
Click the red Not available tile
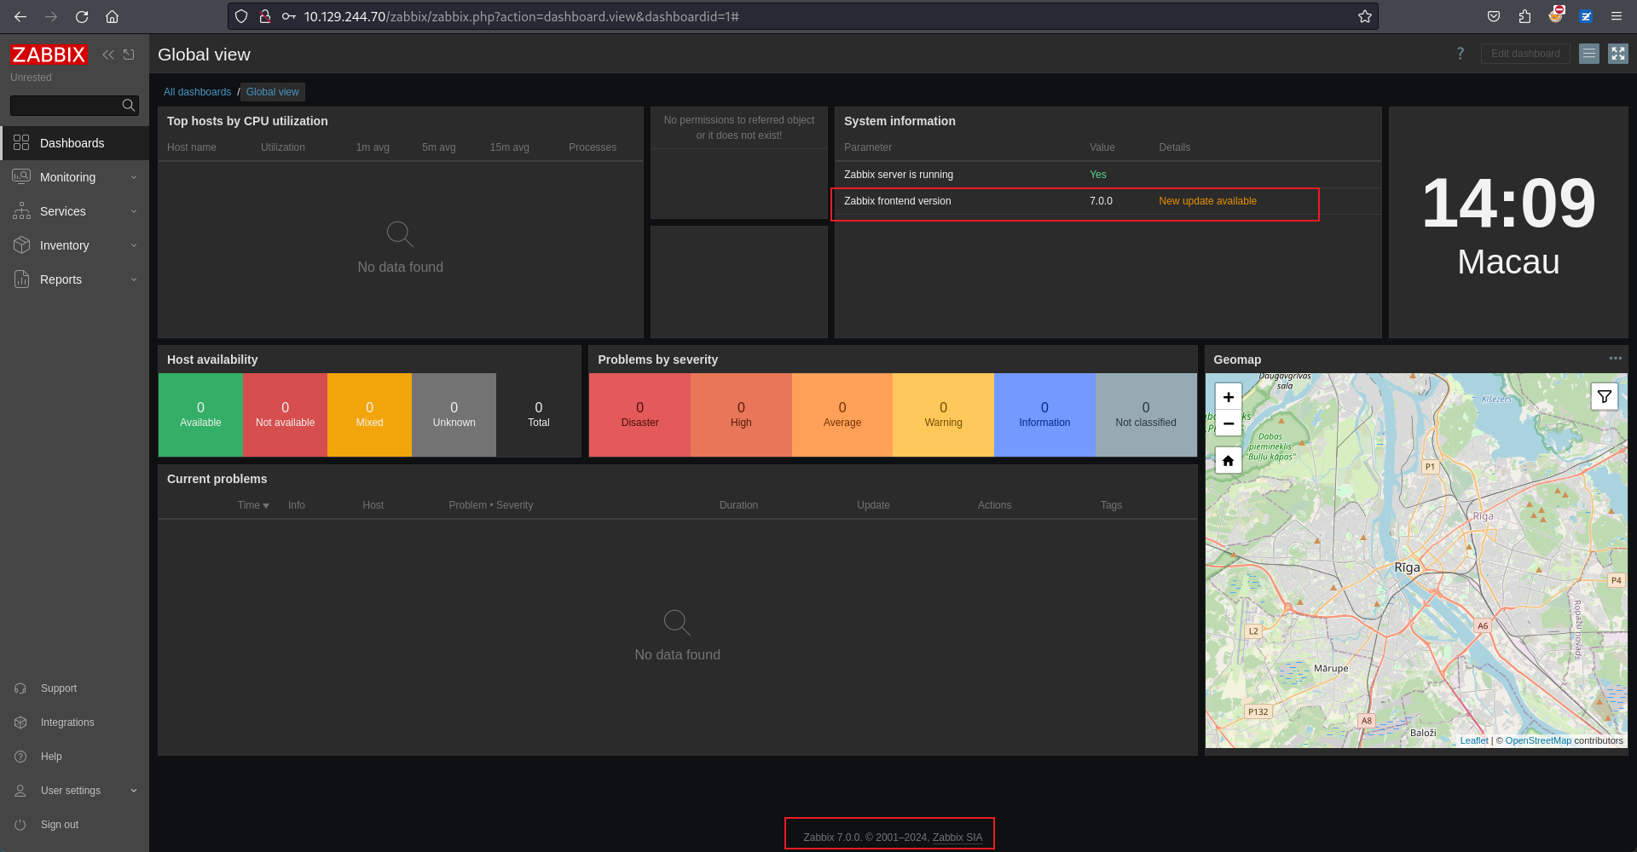(x=285, y=415)
